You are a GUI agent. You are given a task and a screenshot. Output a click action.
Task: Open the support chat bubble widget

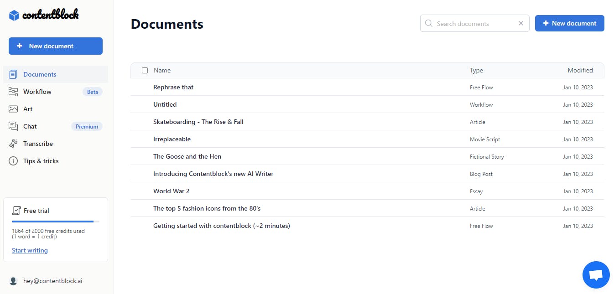596,275
